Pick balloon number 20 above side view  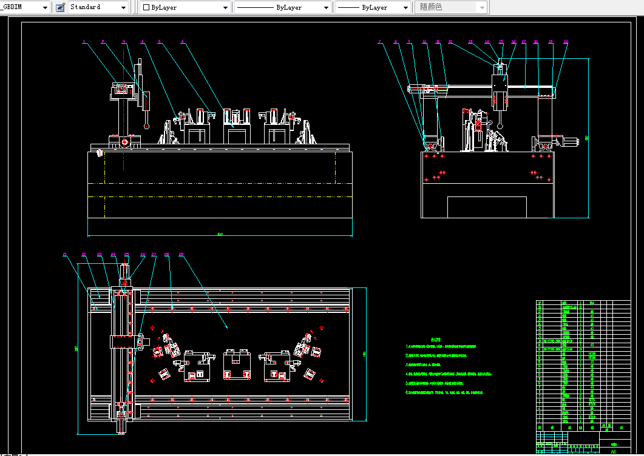point(566,42)
